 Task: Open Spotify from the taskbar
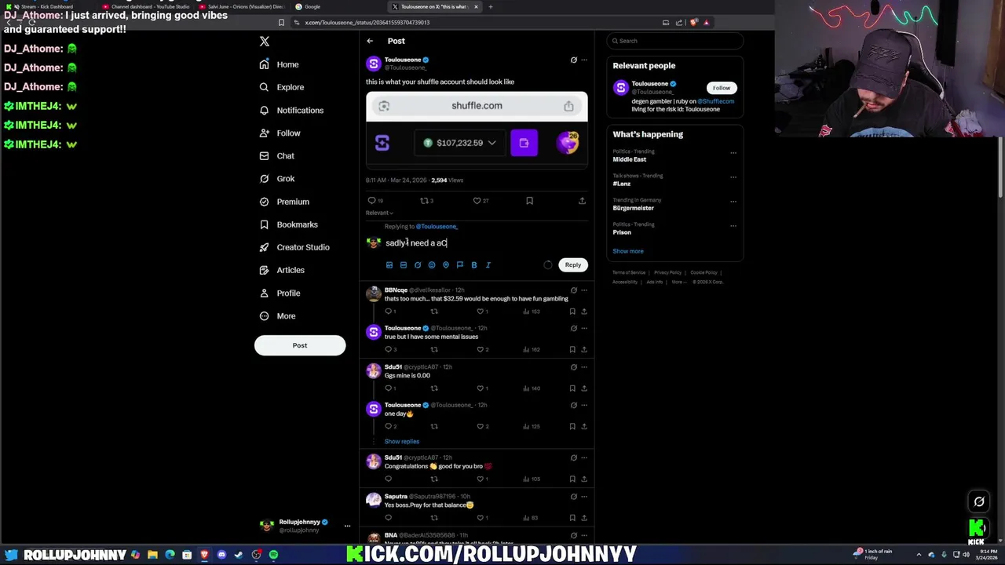coord(273,555)
